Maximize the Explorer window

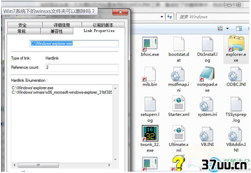[x=238, y=5]
